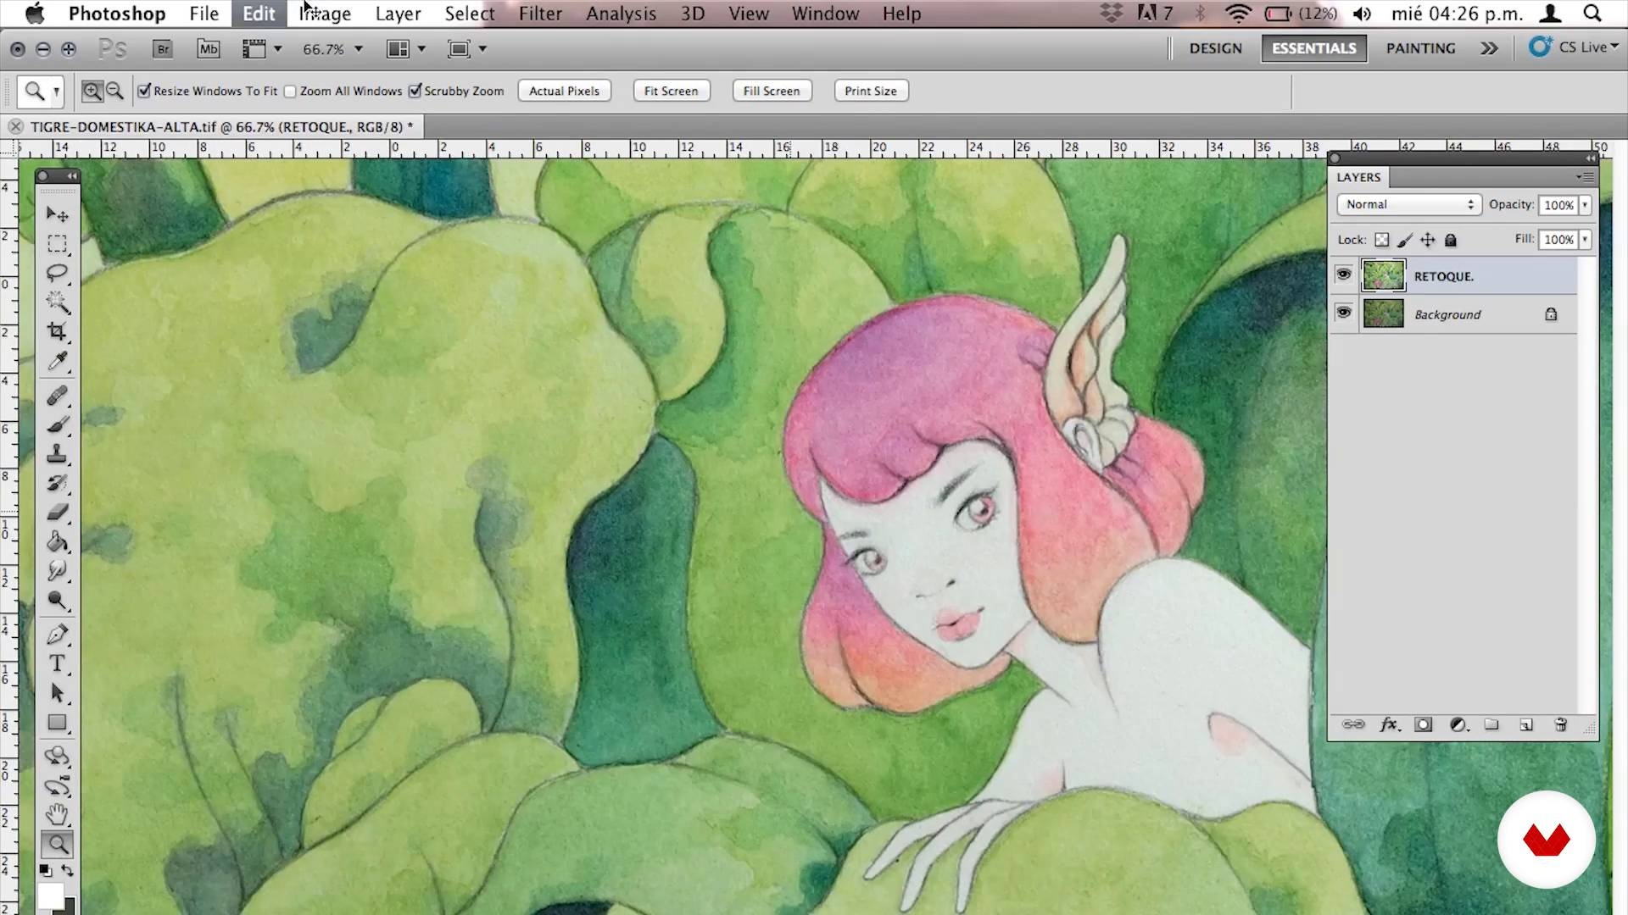
Task: Open the Image menu
Action: (325, 14)
